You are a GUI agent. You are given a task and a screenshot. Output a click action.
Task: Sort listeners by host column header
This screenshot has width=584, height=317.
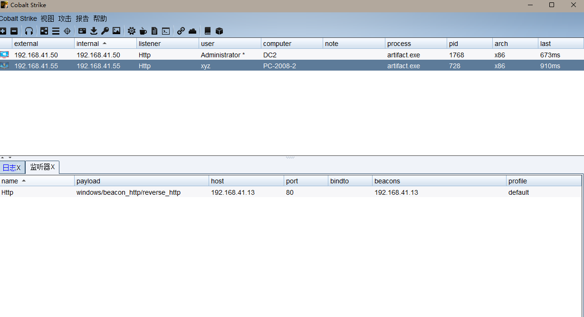coord(247,181)
